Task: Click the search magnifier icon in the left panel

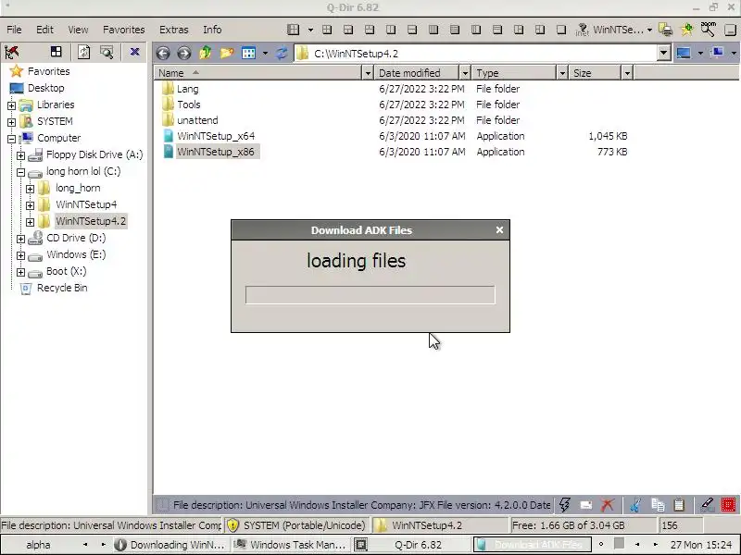Action: pos(107,52)
